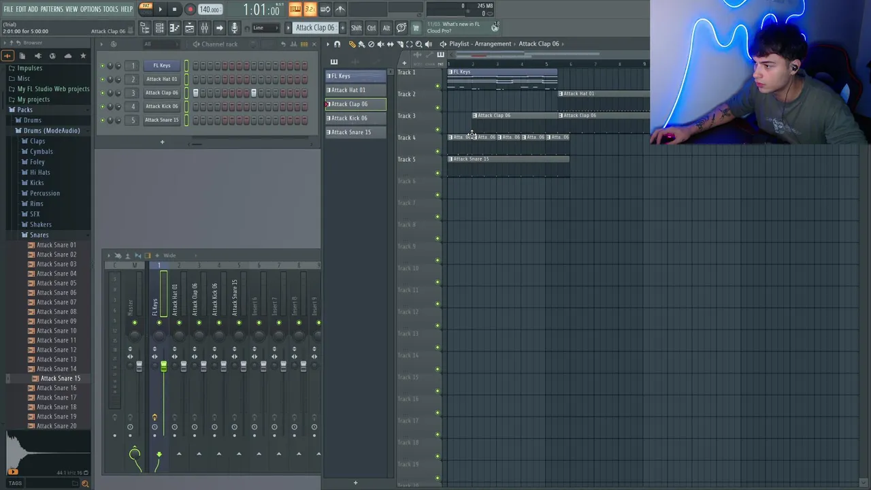Viewport: 871px width, 490px height.
Task: Click the Playback speaker tool in the Playlist toolbar
Action: [x=428, y=44]
